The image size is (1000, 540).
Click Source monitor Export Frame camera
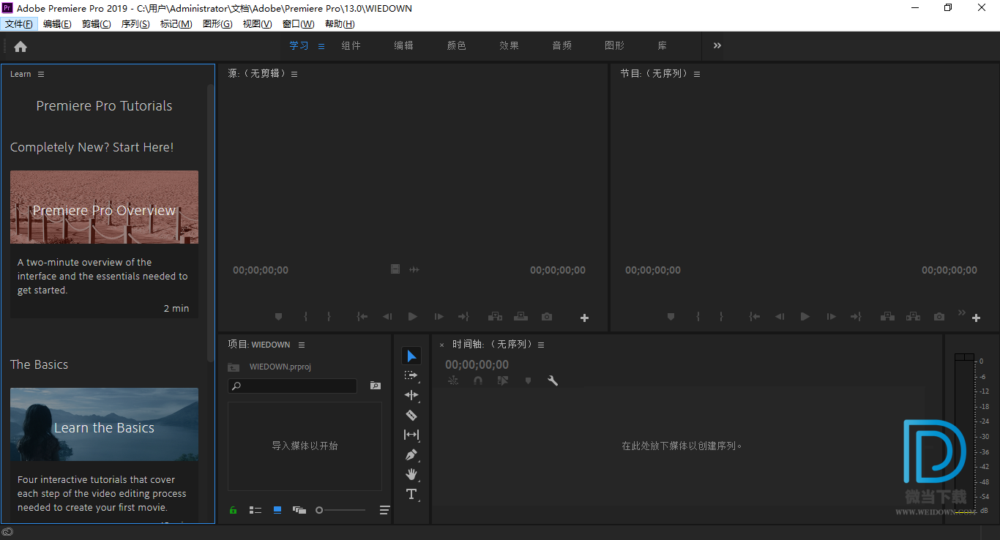click(547, 317)
